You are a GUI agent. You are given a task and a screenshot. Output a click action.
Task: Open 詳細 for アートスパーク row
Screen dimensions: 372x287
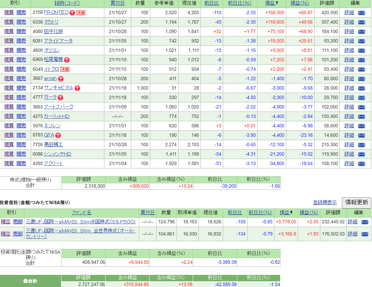[x=349, y=107]
